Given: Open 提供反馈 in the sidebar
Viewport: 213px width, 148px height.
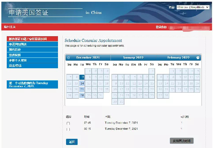Looking at the screenshot, I should [x=32, y=55].
